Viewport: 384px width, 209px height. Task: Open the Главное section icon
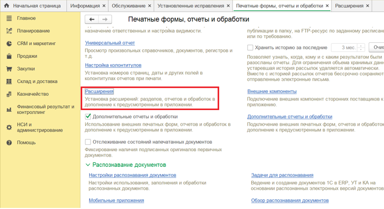click(x=9, y=18)
